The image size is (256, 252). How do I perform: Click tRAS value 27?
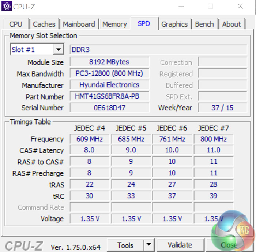tap(172, 184)
